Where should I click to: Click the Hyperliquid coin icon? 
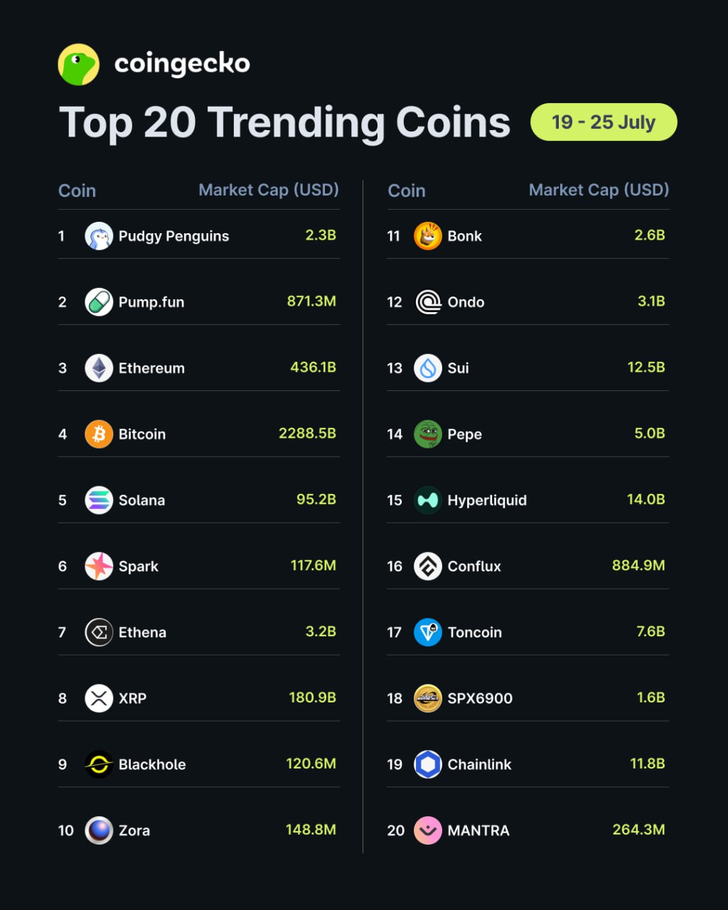click(428, 500)
